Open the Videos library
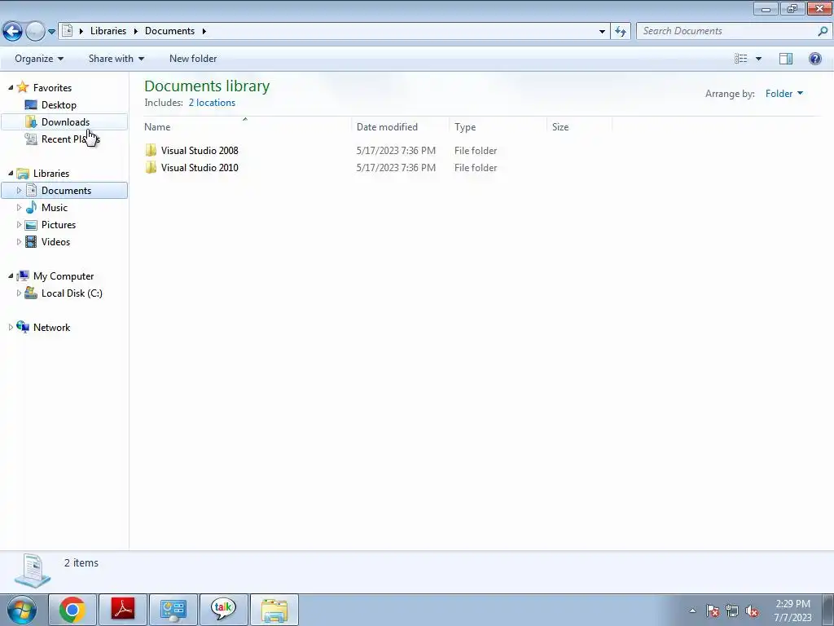834x626 pixels. tap(55, 241)
